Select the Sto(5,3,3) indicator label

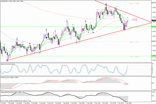coord(8,64)
